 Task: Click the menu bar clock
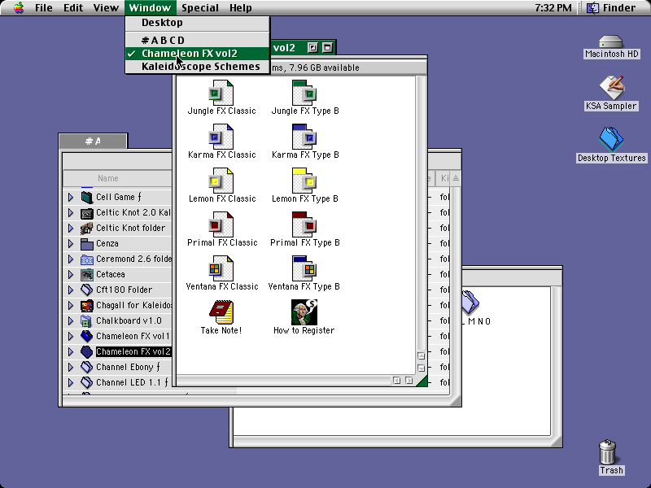pyautogui.click(x=553, y=8)
